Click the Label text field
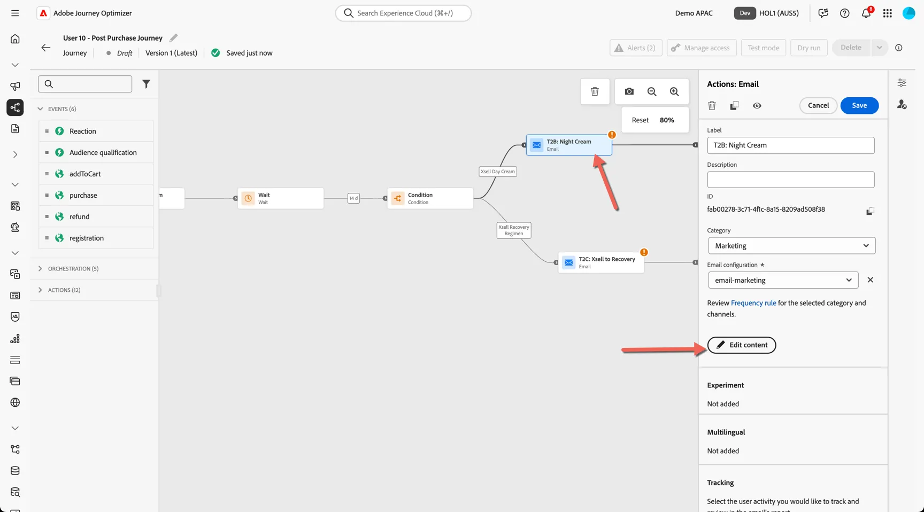Viewport: 924px width, 512px height. (790, 145)
